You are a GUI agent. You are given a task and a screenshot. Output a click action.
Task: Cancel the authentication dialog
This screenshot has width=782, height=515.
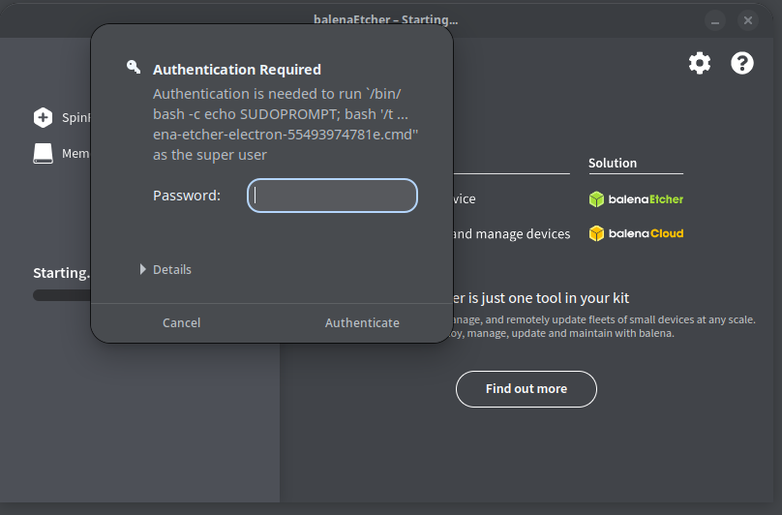click(182, 323)
